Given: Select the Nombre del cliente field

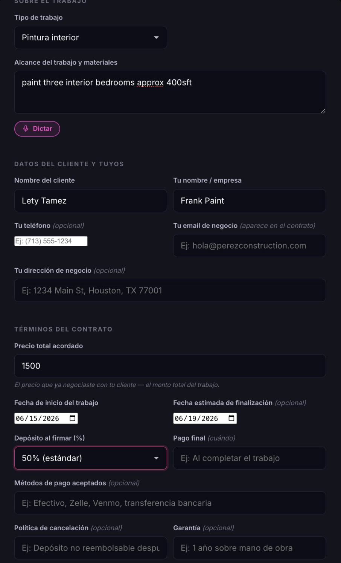Looking at the screenshot, I should [x=90, y=200].
